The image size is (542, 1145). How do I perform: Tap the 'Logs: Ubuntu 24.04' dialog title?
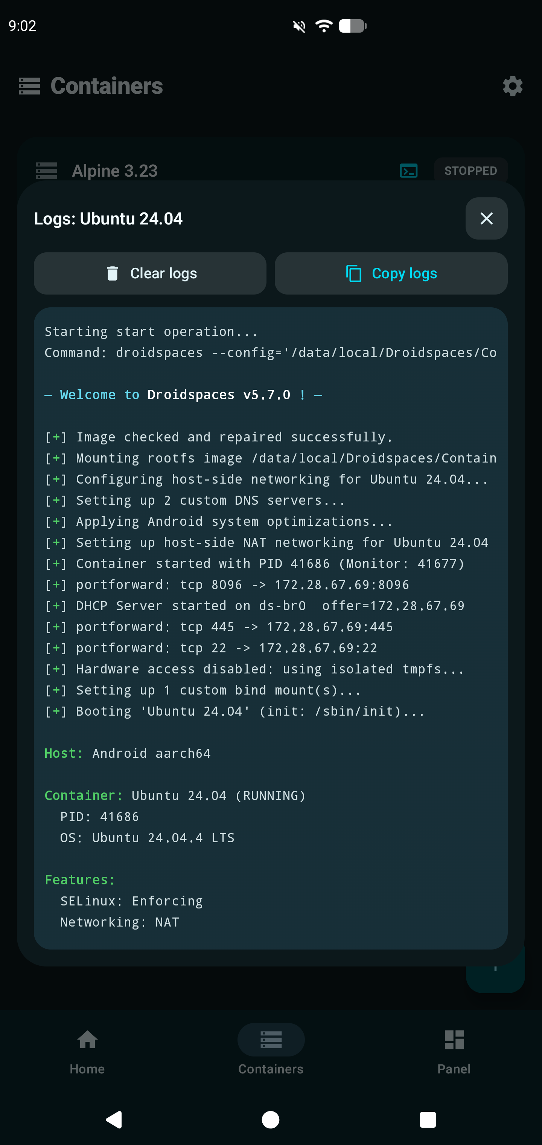point(108,219)
